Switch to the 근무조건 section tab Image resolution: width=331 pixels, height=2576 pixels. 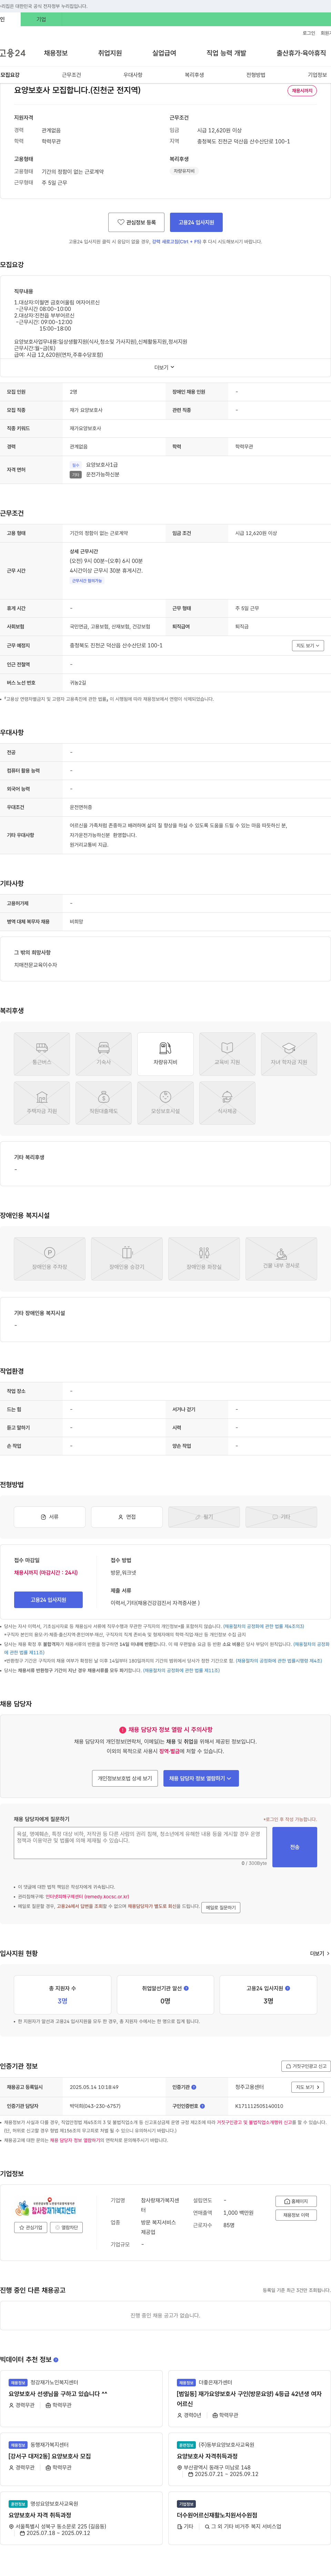pos(72,75)
